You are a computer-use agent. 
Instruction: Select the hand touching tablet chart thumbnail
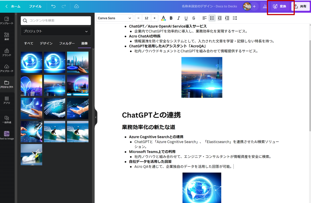pos(31,108)
